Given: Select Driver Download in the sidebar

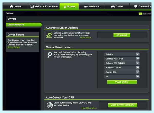Looking at the screenshot, I should tap(24, 25).
